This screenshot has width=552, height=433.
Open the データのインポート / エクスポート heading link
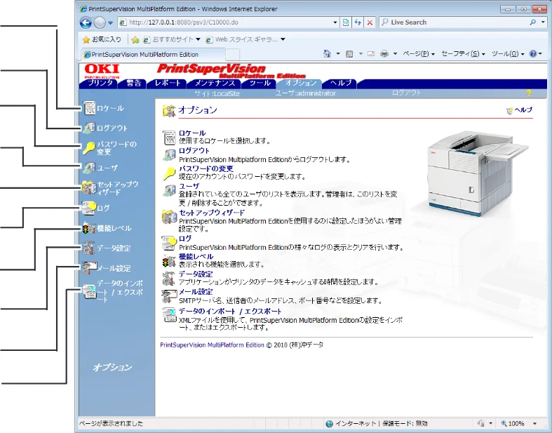[x=230, y=312]
